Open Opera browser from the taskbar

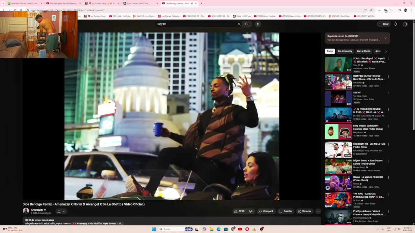click(x=247, y=229)
